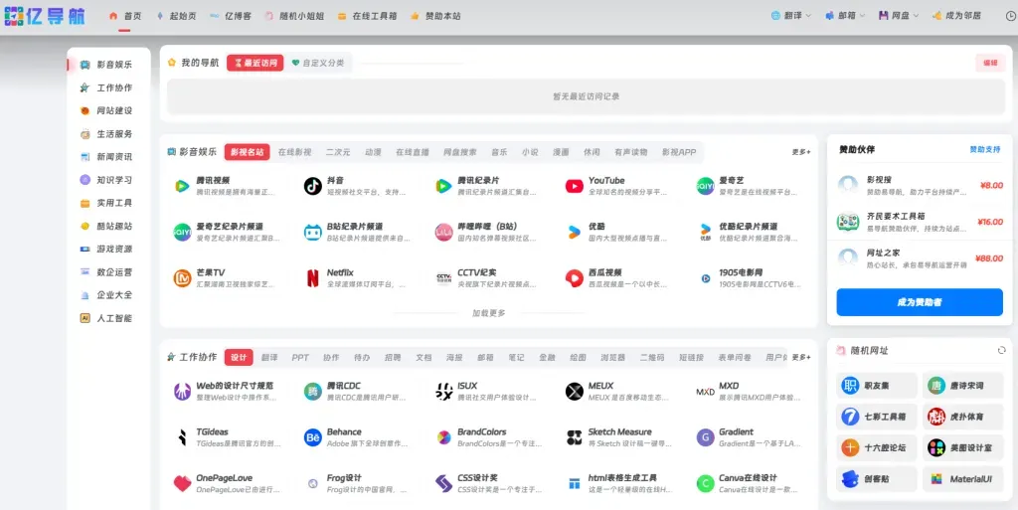Viewport: 1018px width, 510px height.
Task: Select the PPT tab in 工作协作
Action: pyautogui.click(x=300, y=358)
